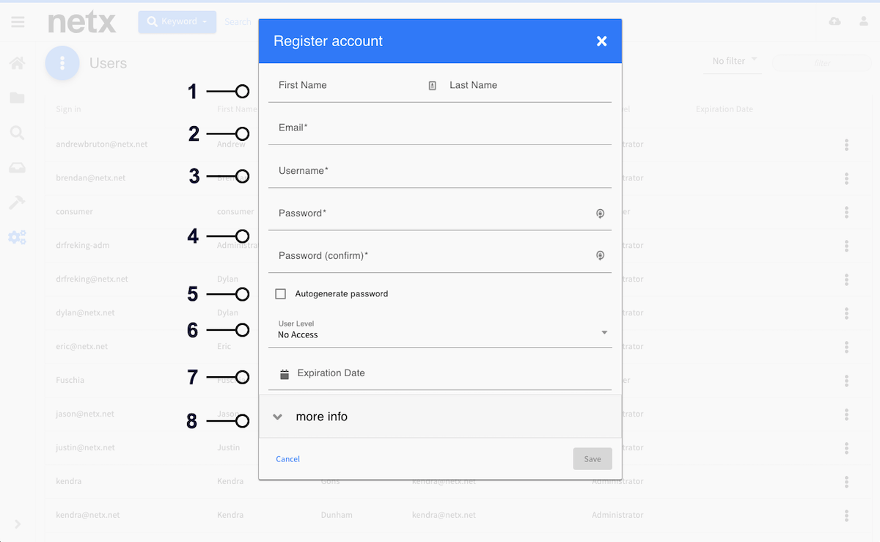This screenshot has width=880, height=542.
Task: Enable the Autogenerate password checkbox
Action: pos(280,294)
